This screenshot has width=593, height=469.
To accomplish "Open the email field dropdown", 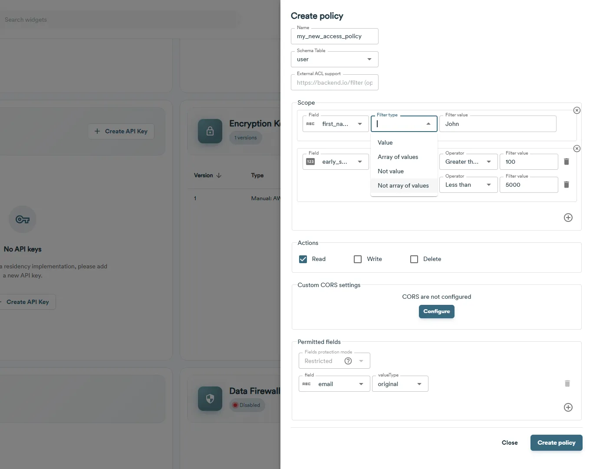I will point(334,384).
